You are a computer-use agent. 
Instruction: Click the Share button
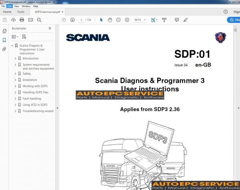click(x=234, y=20)
